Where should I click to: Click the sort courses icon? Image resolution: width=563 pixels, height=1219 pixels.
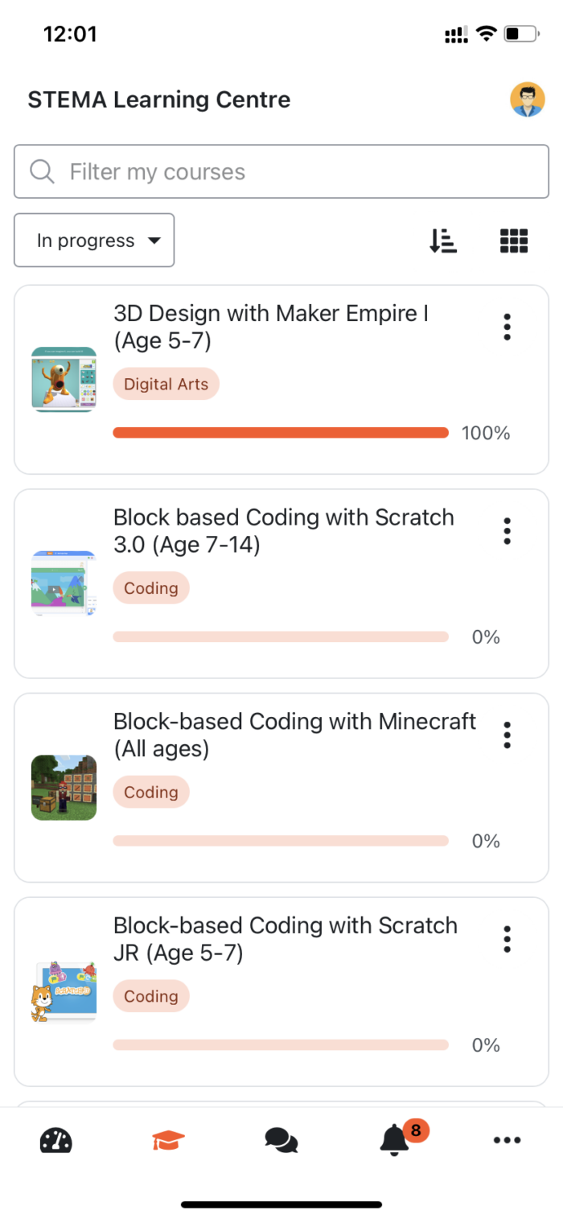coord(443,241)
